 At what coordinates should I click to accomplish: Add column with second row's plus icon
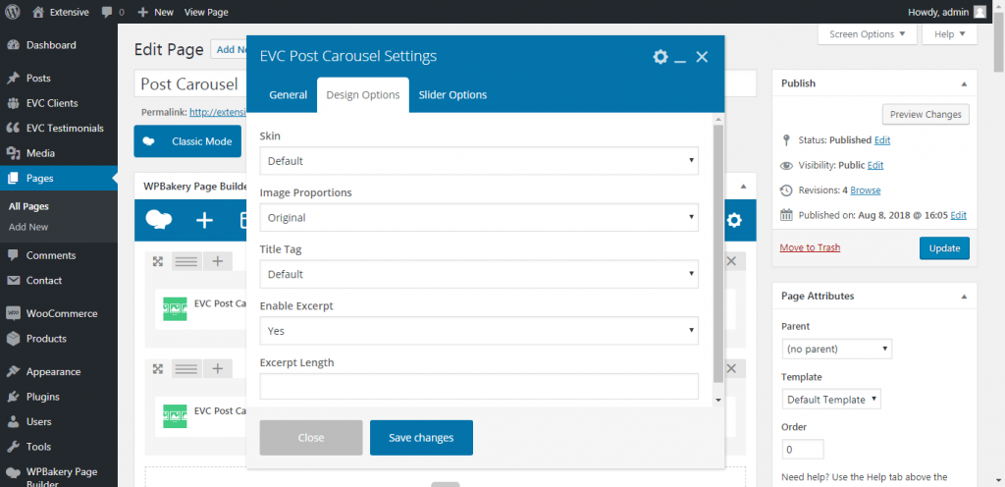pos(218,368)
